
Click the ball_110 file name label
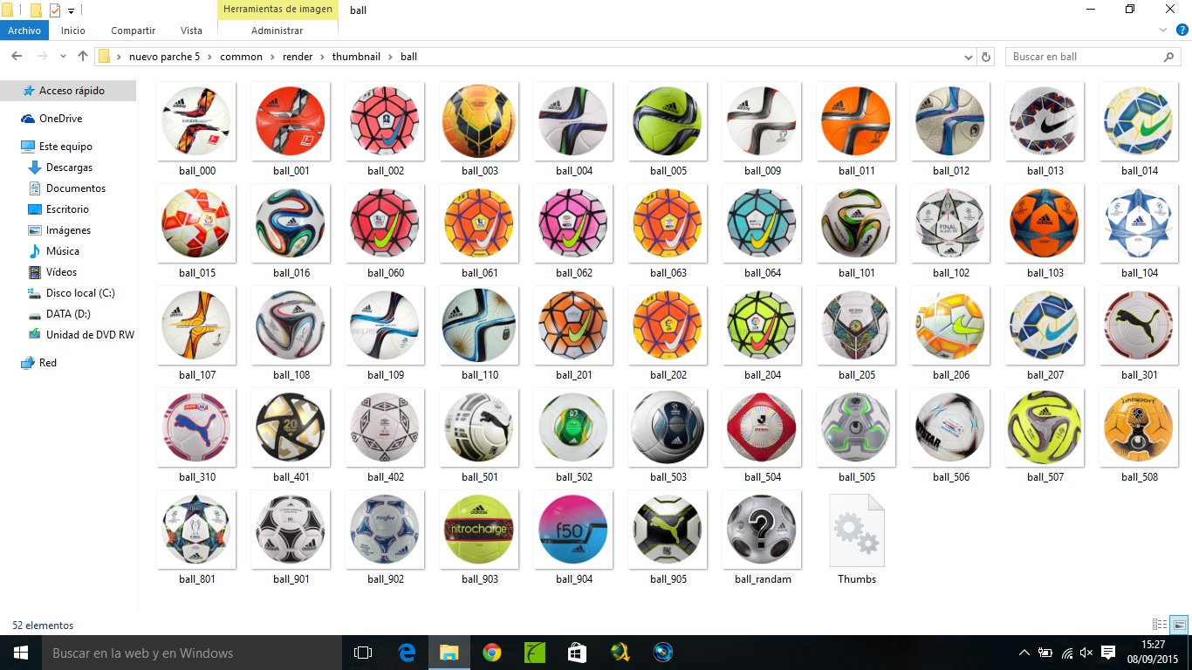click(480, 375)
